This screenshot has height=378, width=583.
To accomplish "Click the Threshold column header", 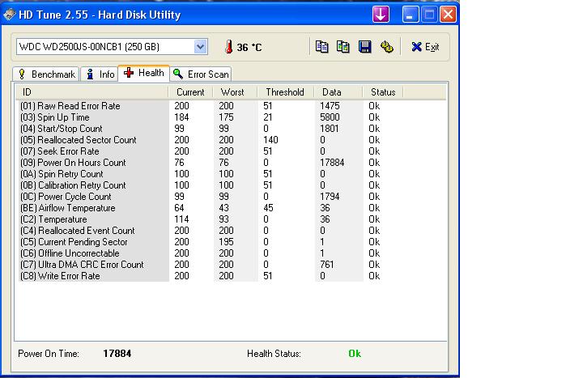I will click(285, 92).
